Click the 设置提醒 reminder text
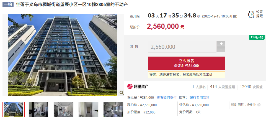 [x=259, y=14]
